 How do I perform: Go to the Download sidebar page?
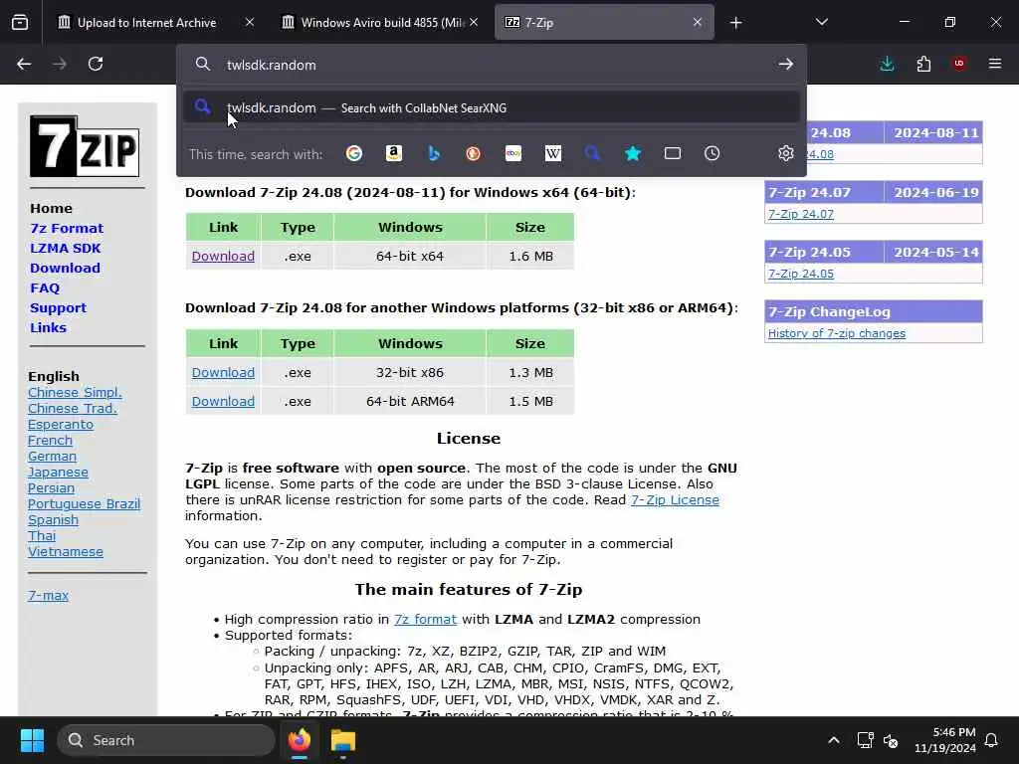65,268
